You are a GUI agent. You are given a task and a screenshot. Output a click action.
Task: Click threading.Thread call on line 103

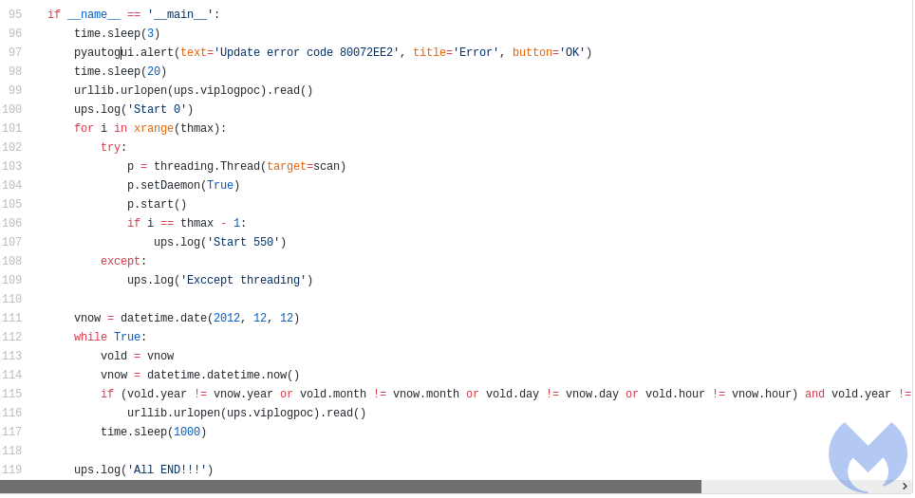point(206,167)
